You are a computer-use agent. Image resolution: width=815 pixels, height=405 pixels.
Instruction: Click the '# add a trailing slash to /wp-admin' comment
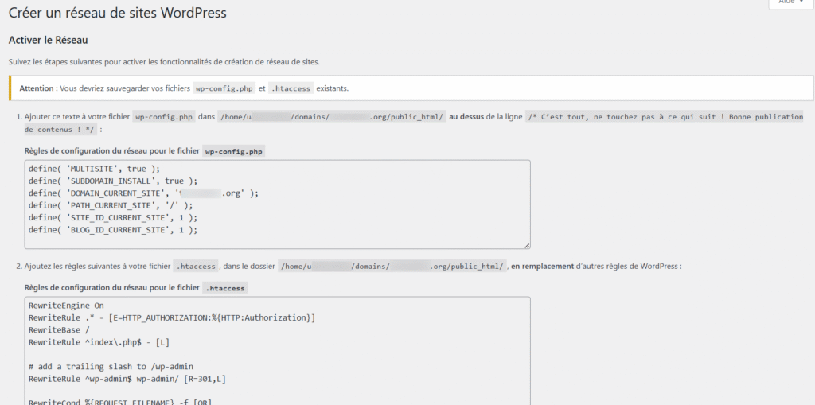tap(111, 367)
